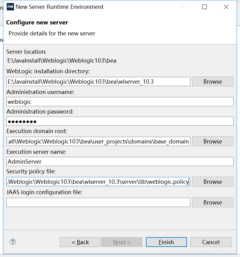Click the Finish button
Screen dimensions: 240x257
(166, 242)
